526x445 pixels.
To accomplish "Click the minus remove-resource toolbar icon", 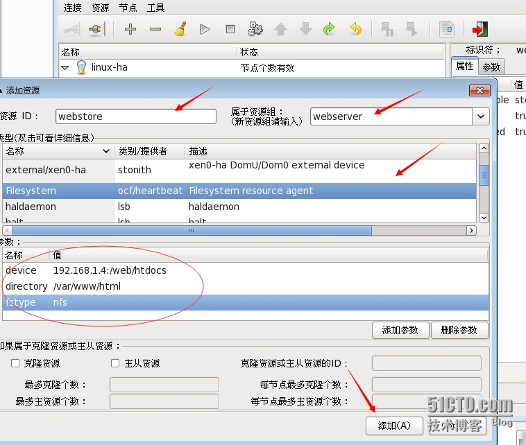I will [155, 29].
